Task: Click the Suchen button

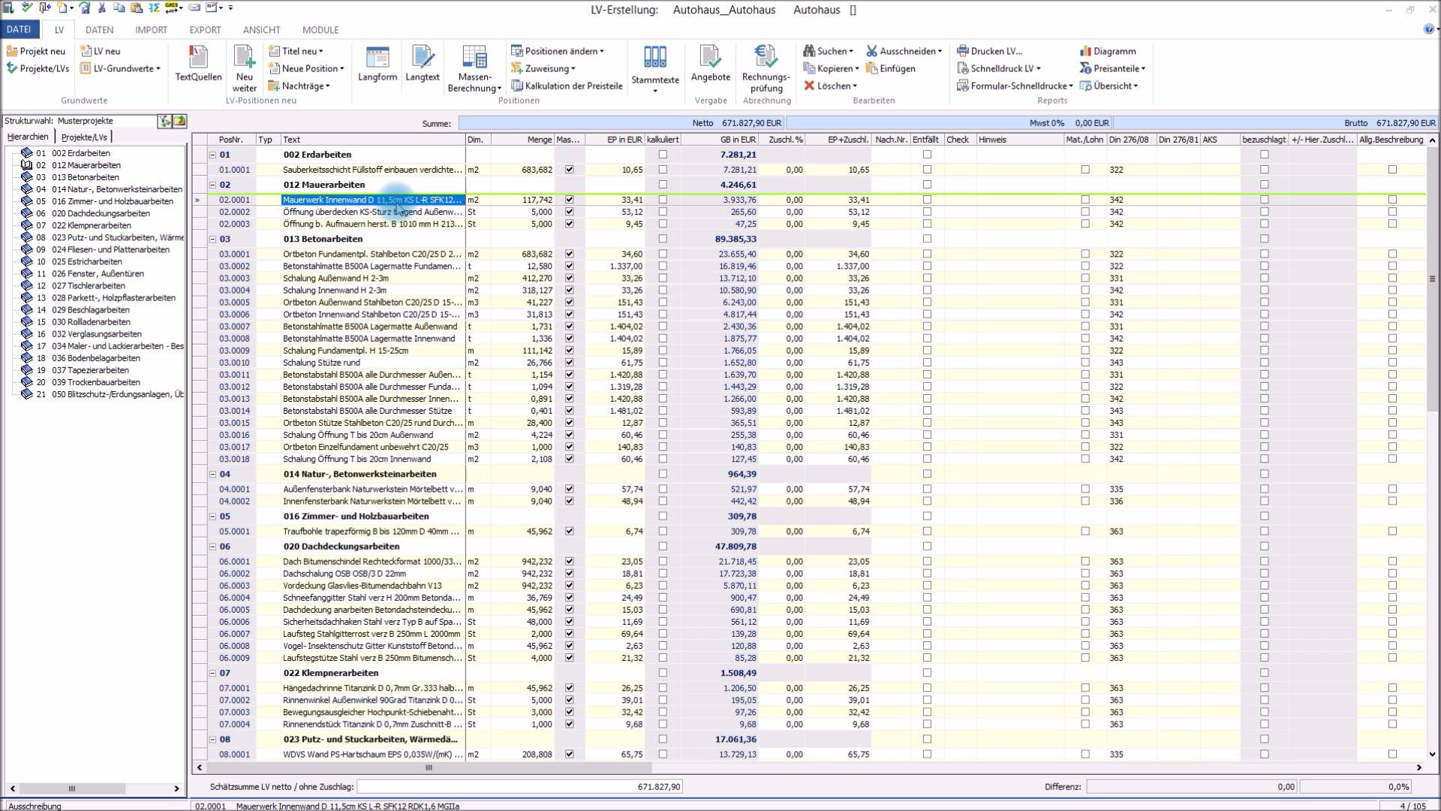Action: pyautogui.click(x=828, y=51)
